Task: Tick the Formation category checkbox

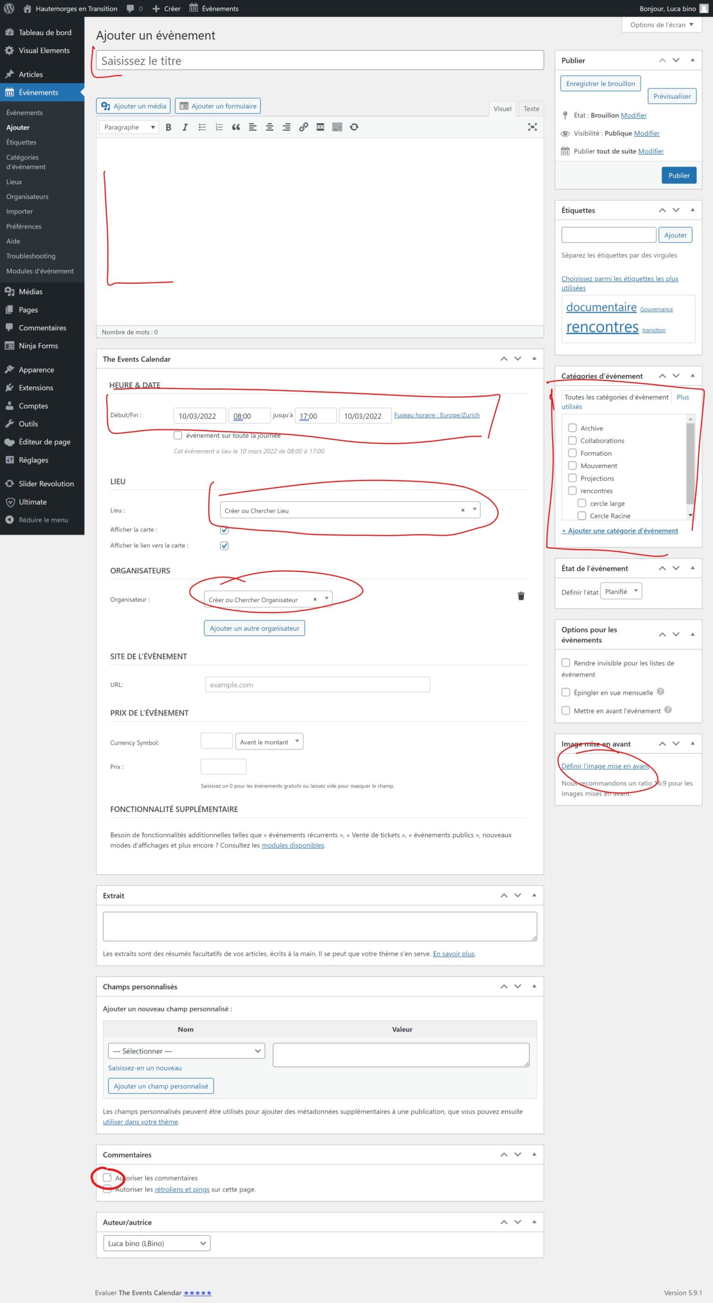Action: 572,453
